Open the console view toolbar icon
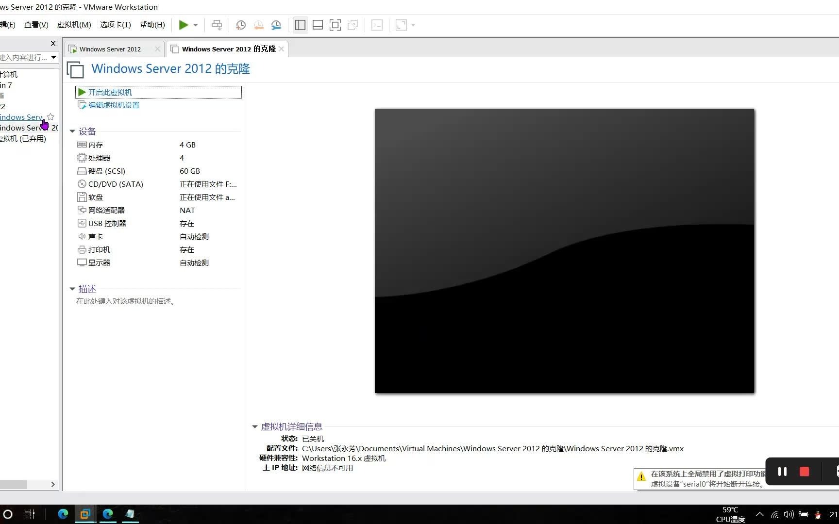The image size is (839, 524). coord(377,25)
